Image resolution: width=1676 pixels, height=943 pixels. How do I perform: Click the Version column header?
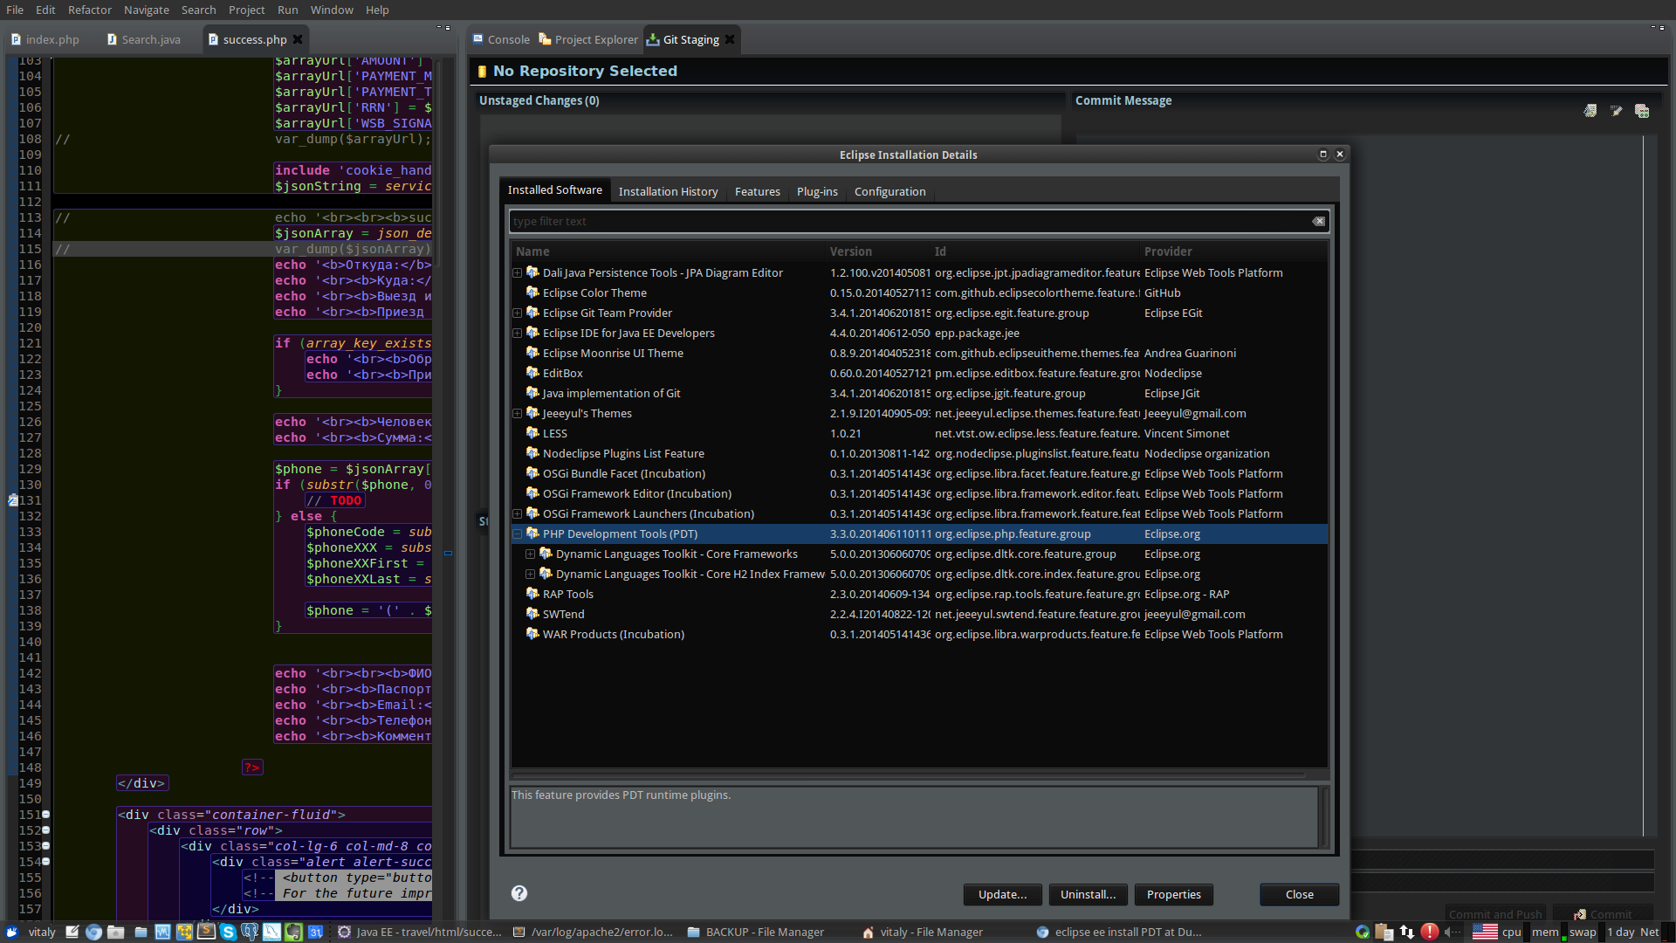(878, 251)
